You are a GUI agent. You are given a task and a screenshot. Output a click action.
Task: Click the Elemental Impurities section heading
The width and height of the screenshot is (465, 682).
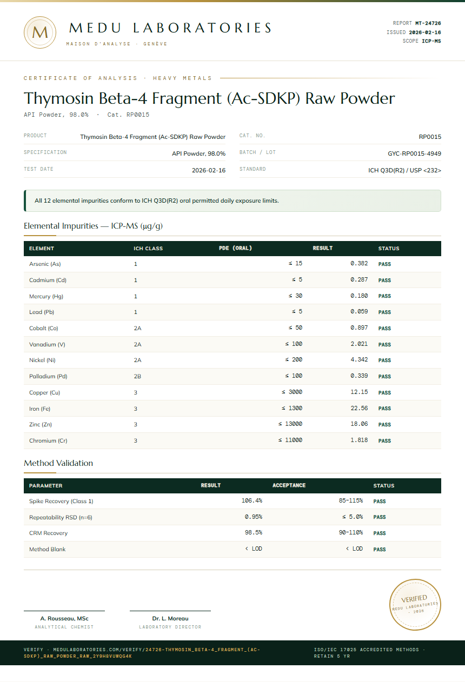coord(93,226)
